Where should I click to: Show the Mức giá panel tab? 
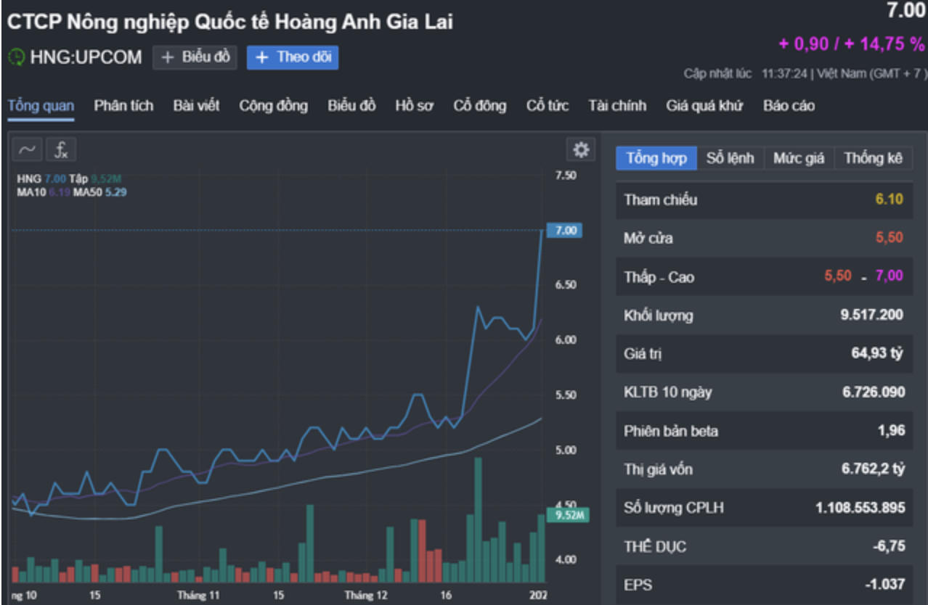(799, 158)
